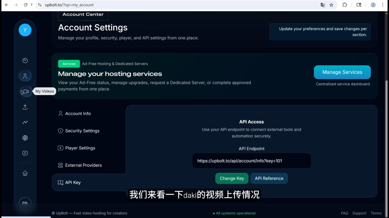The height and width of the screenshot is (218, 389).
Task: Open the browser three-dot menu
Action: 383,5
